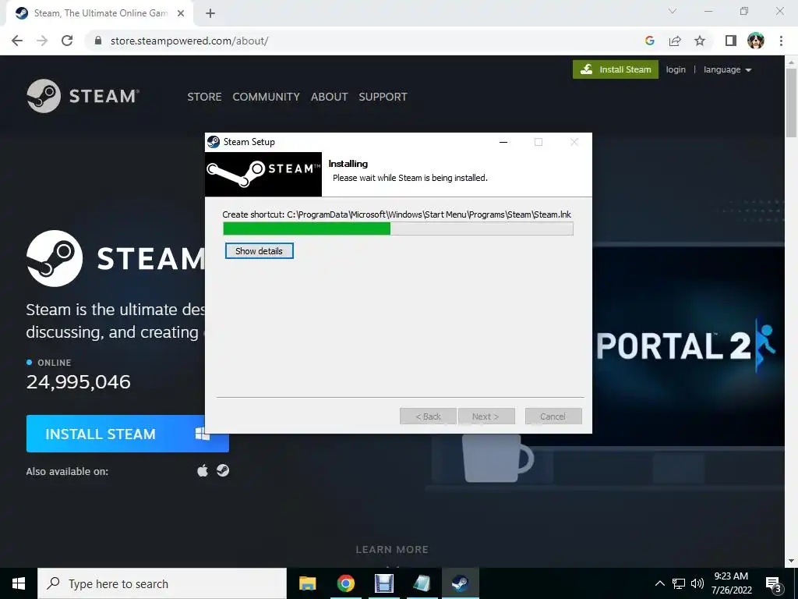Expand the language dropdown
The width and height of the screenshot is (798, 599).
(727, 69)
